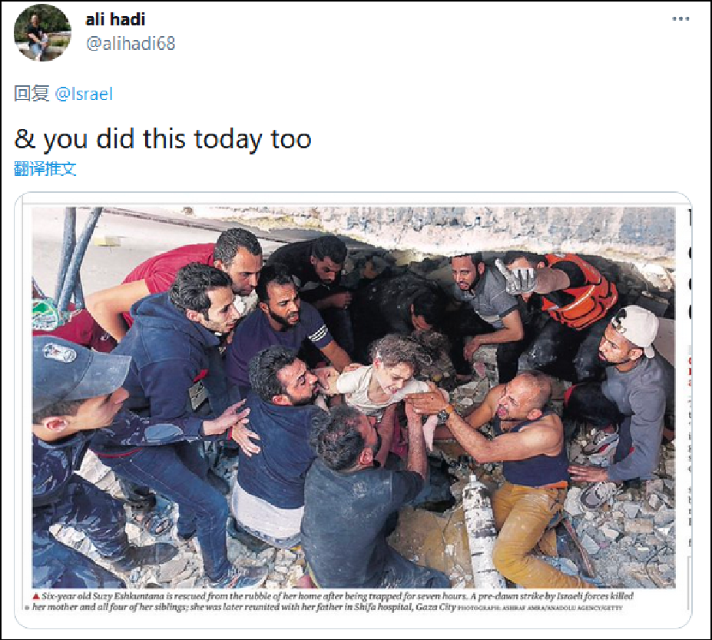The height and width of the screenshot is (640, 712).
Task: Click the photograph credit text in caption
Action: pos(539,607)
